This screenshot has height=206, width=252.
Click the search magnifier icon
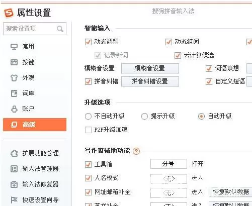tap(60, 29)
